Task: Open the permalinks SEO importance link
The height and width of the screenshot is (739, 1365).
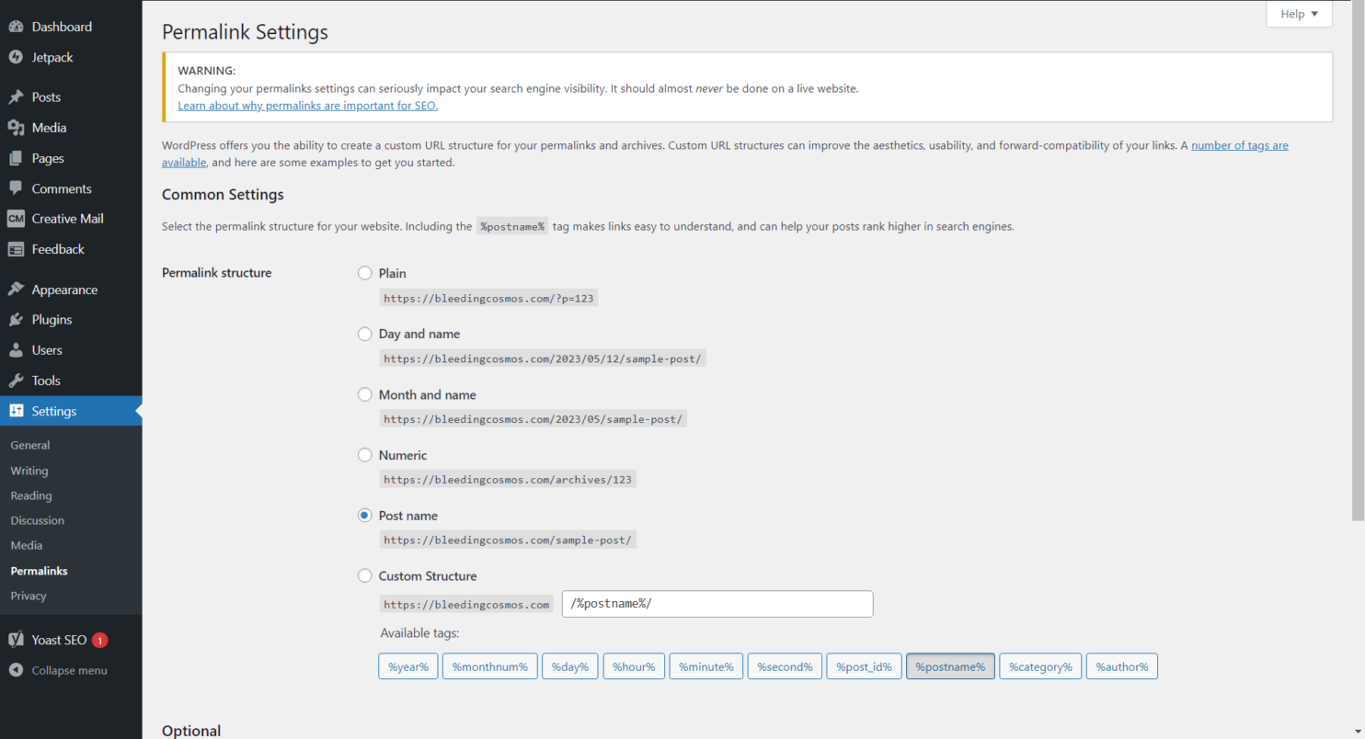Action: tap(307, 105)
